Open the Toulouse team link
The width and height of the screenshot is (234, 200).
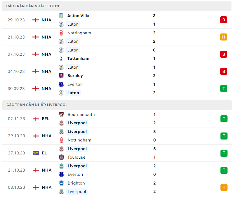(76, 157)
